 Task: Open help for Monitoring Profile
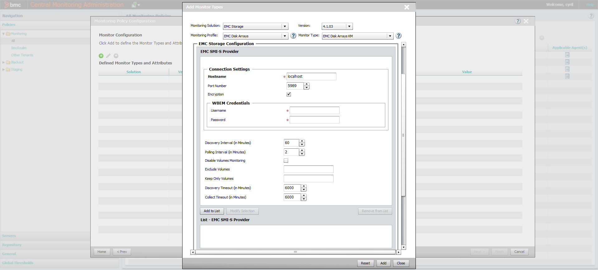tap(293, 36)
